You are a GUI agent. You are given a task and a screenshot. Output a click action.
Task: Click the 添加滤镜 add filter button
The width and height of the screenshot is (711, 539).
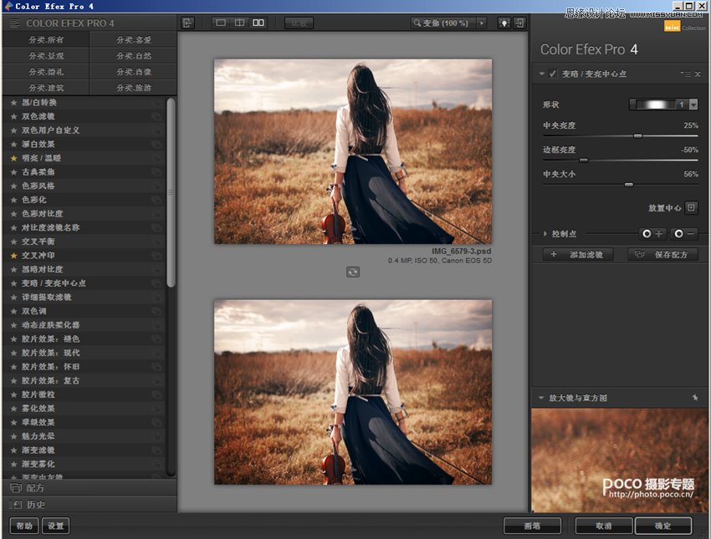tap(579, 254)
